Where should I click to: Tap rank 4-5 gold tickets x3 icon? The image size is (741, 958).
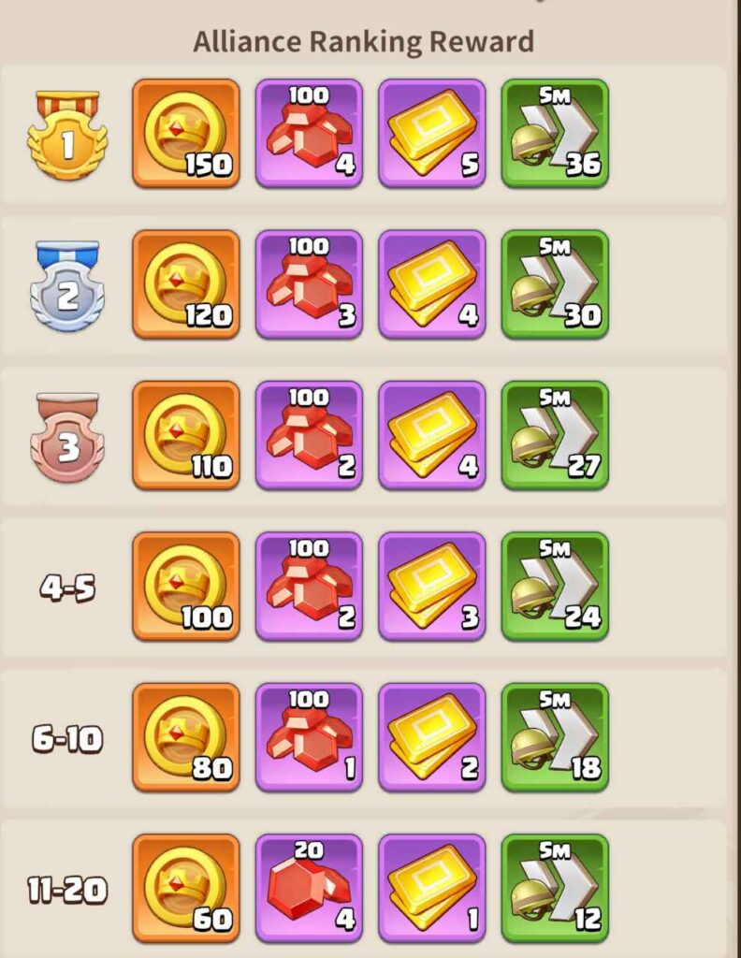pos(432,586)
